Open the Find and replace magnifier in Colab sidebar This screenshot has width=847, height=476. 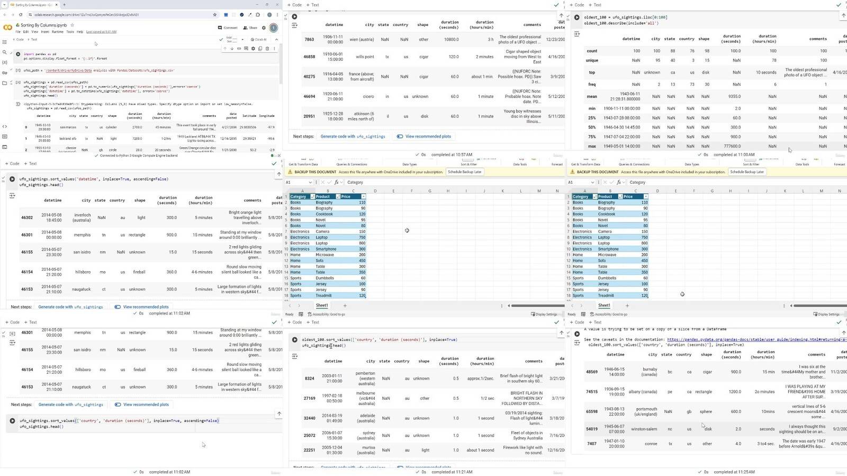[x=5, y=52]
